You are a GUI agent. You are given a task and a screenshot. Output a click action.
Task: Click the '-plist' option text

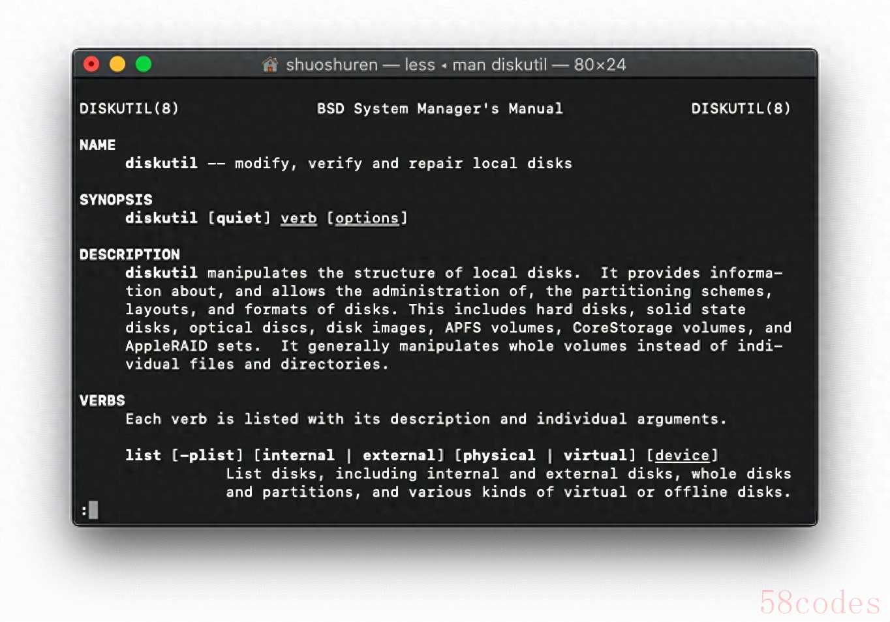[x=207, y=455]
